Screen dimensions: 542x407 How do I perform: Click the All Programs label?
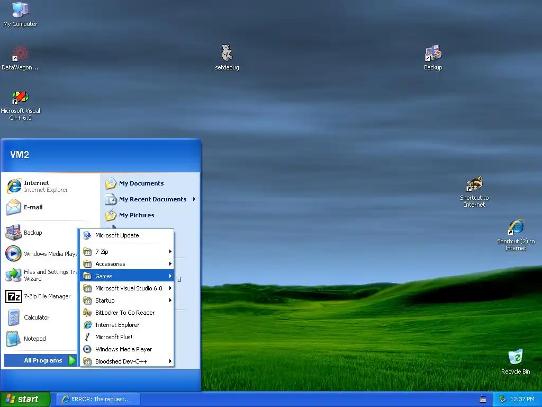tap(43, 360)
